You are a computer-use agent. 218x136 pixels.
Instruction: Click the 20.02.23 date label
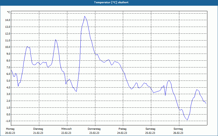[x=10, y=133]
